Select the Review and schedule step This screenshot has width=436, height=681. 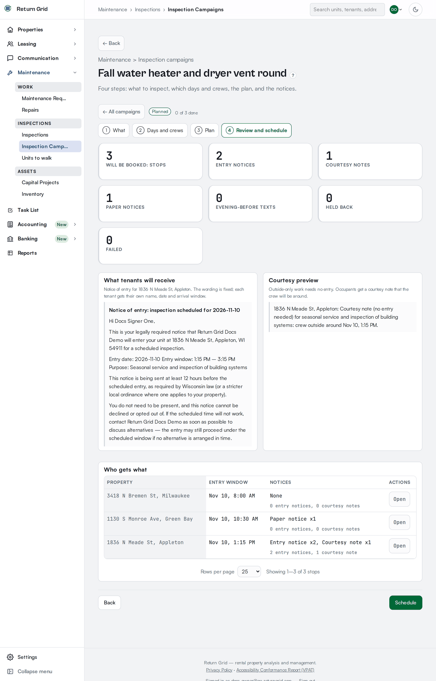256,130
